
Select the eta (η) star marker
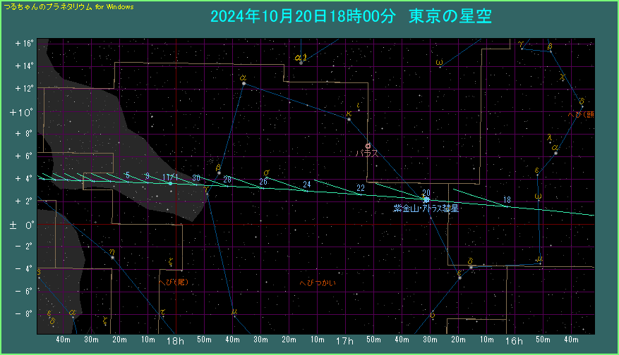point(112,258)
